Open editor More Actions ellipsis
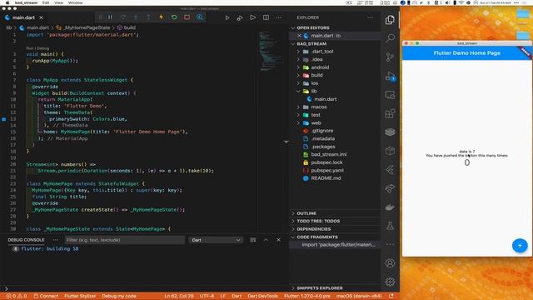The image size is (533, 300). point(279,17)
